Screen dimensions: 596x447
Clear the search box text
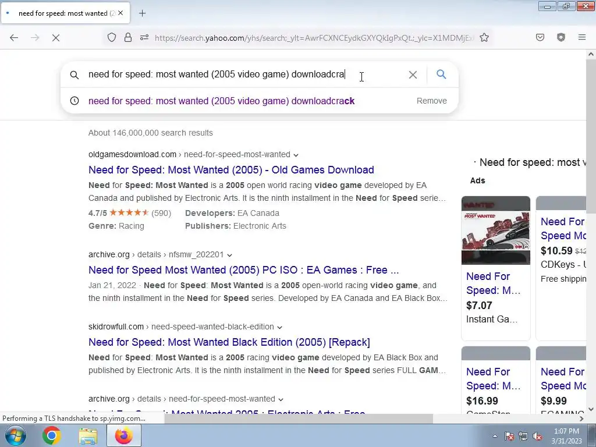(x=413, y=75)
